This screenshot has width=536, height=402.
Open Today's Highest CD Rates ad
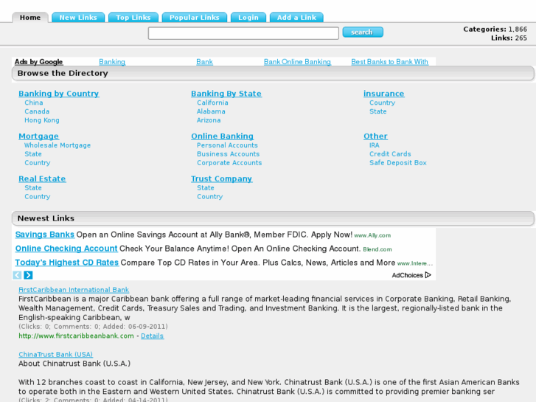[67, 263]
